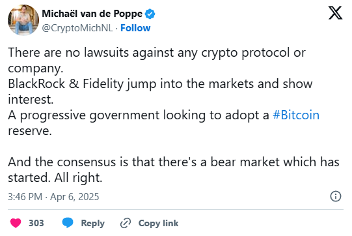352x236 pixels.
Task: Click the blue verified checkmark badge
Action: click(150, 14)
